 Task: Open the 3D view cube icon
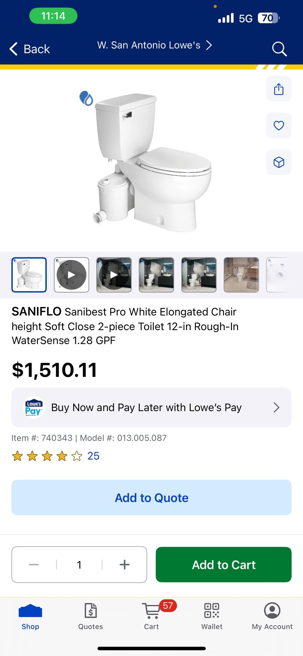[x=279, y=162]
